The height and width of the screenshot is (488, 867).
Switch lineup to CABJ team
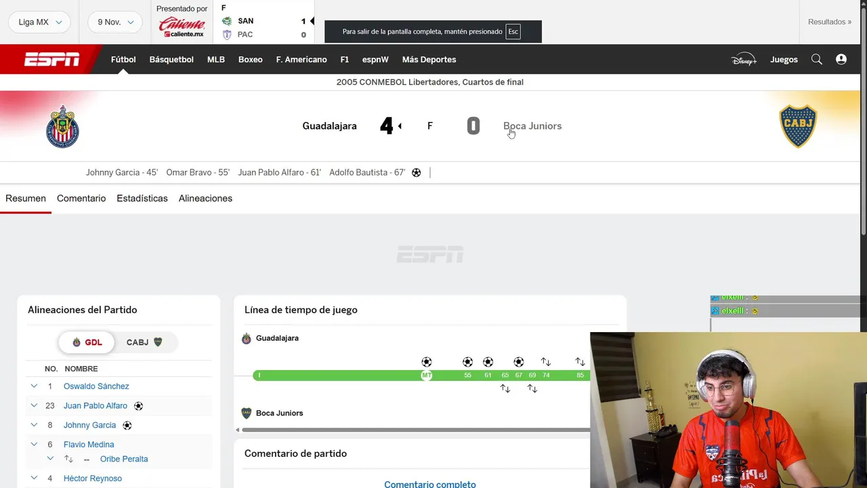click(145, 342)
